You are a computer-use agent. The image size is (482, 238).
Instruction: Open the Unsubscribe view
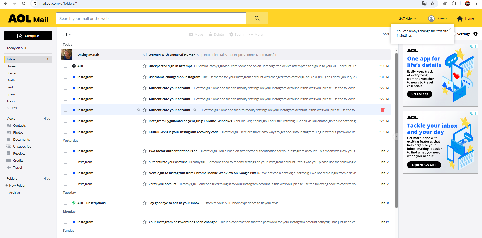22,146
